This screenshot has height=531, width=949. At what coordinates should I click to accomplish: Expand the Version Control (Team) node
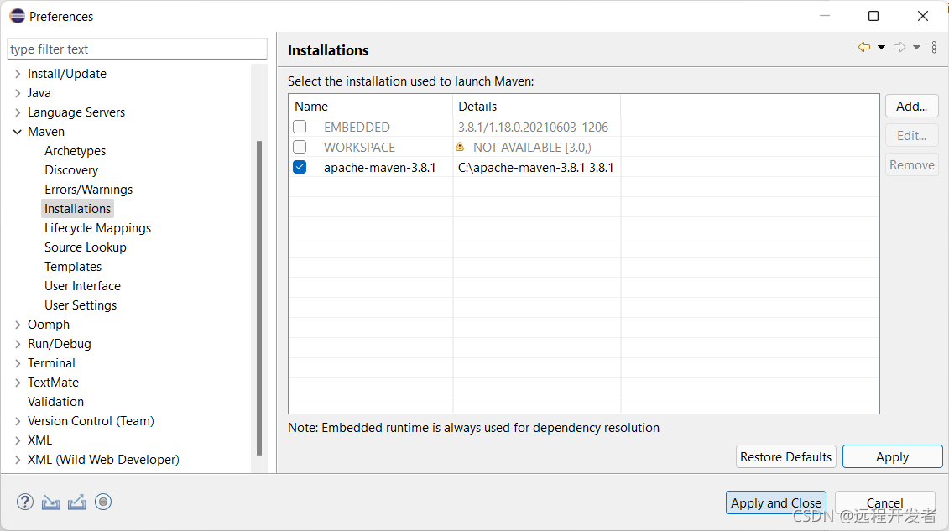(x=18, y=421)
